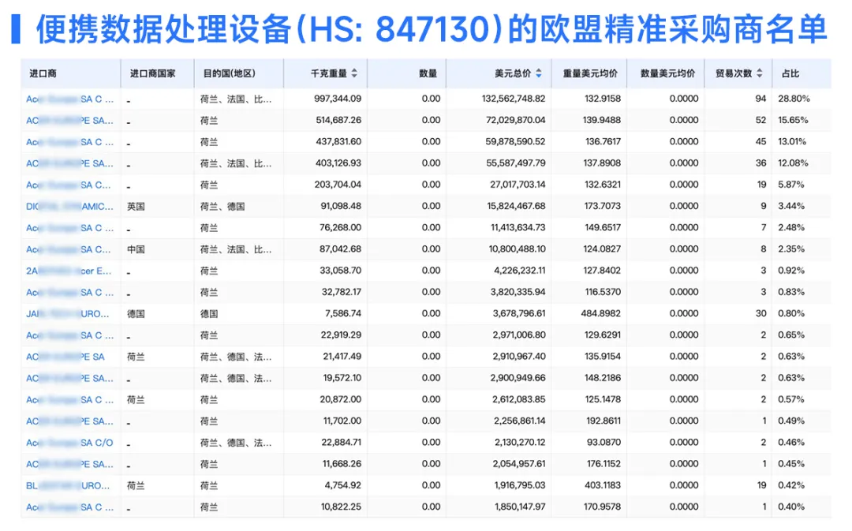The width and height of the screenshot is (852, 531).
Task: Open the importer link in the 5.87% row
Action: 69,185
